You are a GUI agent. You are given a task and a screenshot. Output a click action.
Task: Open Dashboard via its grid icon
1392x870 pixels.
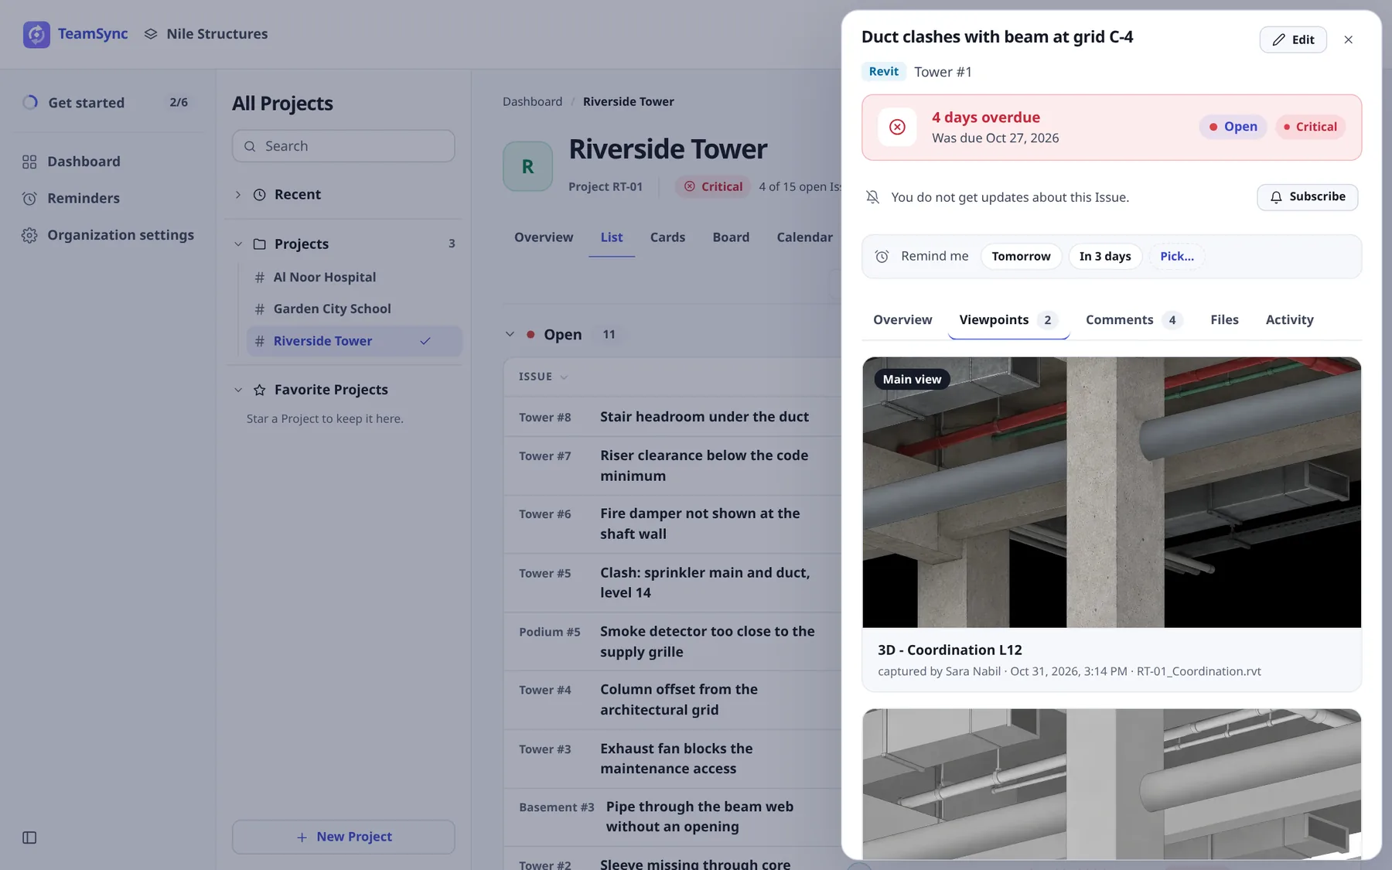[29, 162]
